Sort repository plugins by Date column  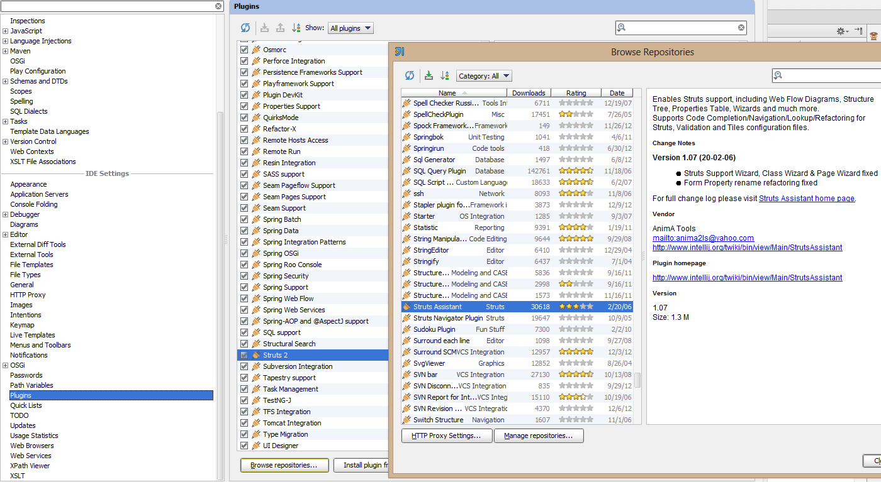617,93
